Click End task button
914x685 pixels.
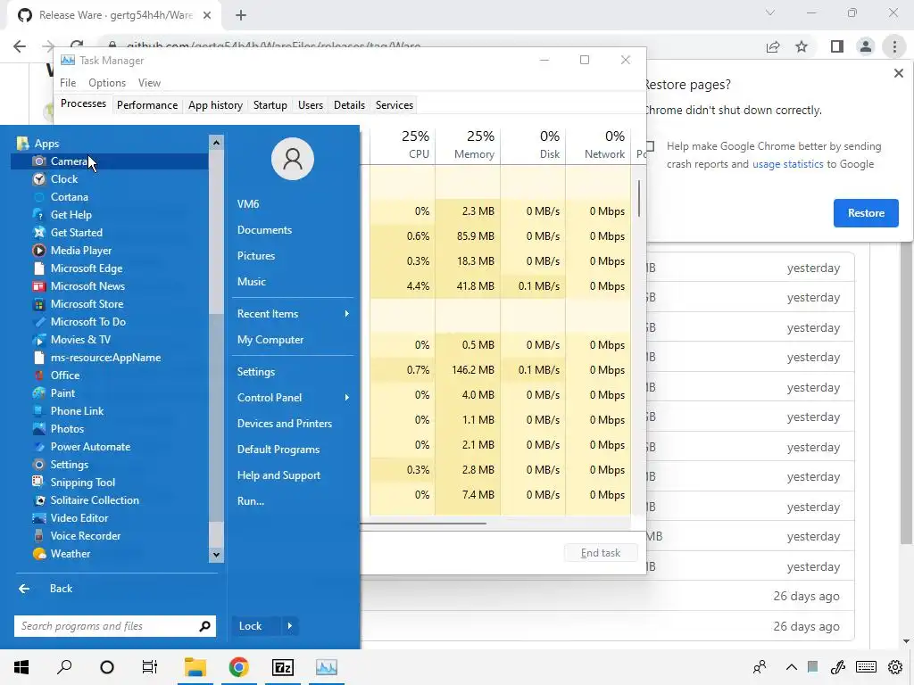click(601, 553)
